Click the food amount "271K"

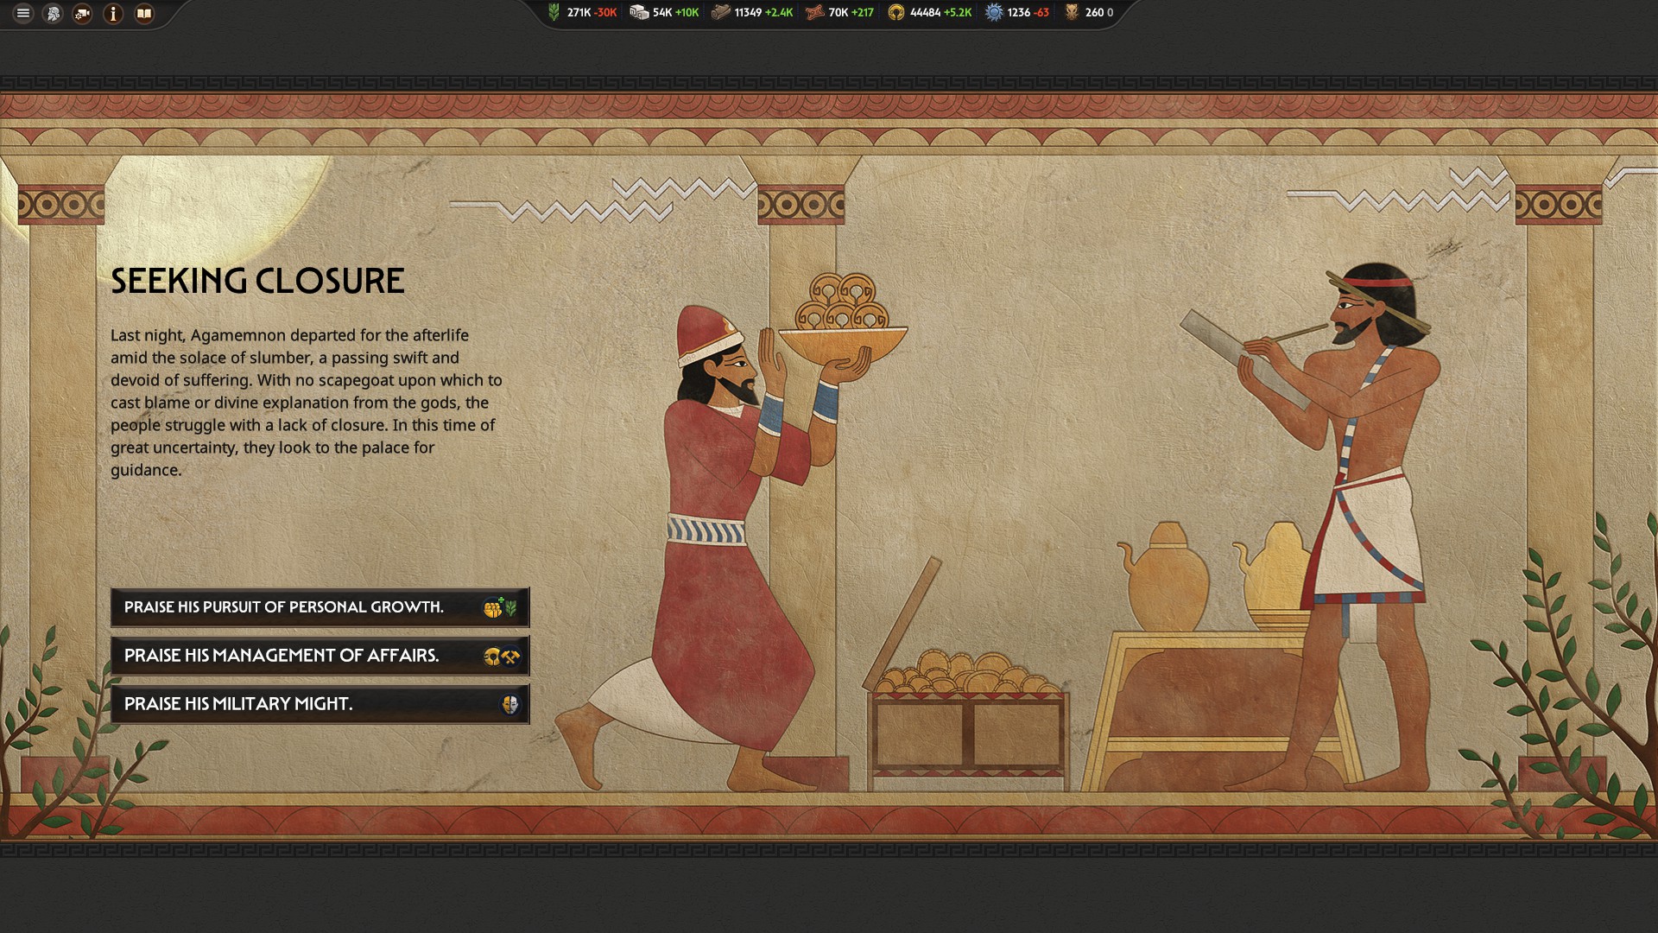[579, 13]
